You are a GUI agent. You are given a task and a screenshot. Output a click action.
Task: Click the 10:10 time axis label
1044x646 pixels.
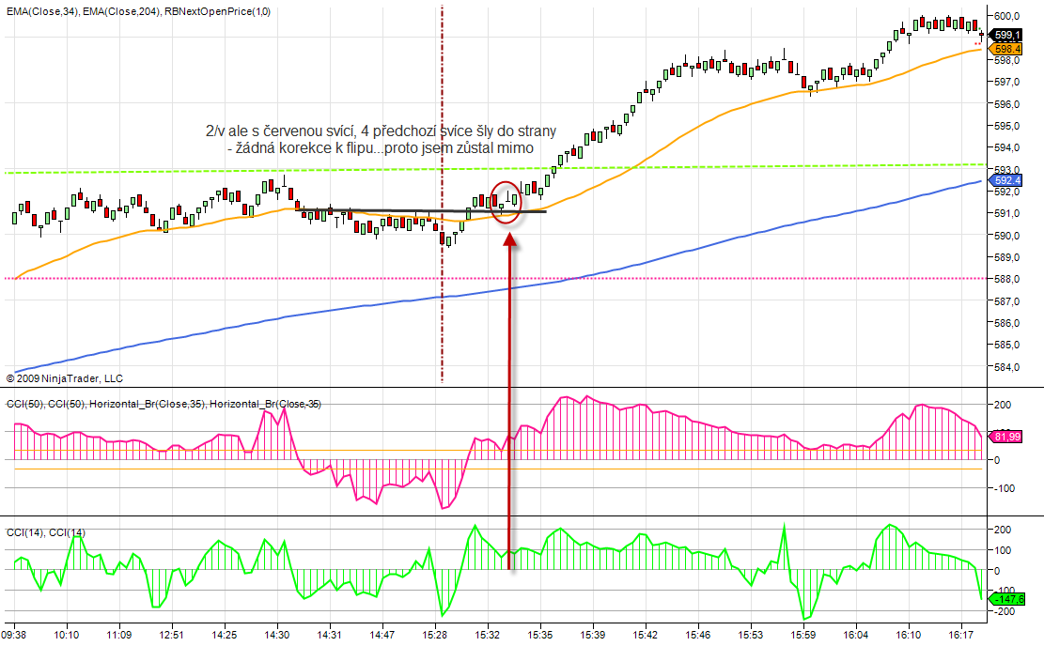click(66, 635)
